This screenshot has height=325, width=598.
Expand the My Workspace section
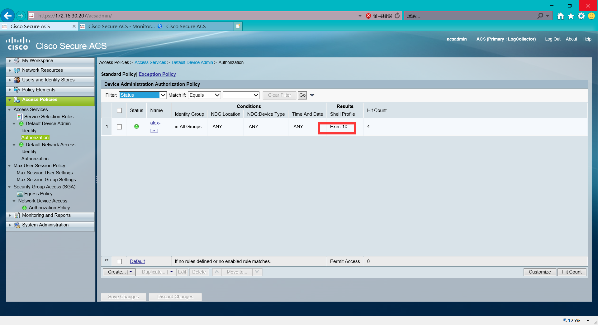(x=10, y=61)
